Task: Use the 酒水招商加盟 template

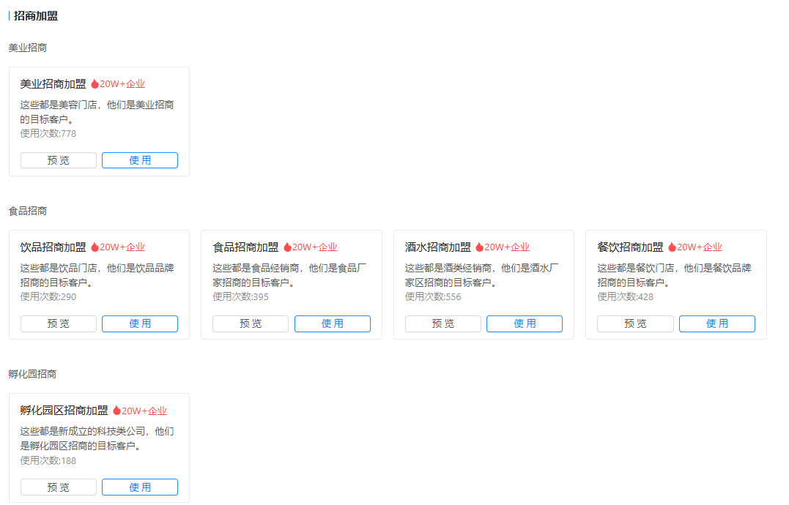Action: click(525, 323)
